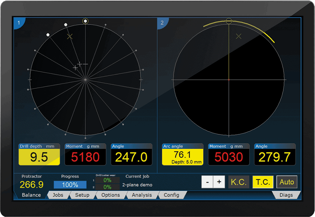Click the plane 1 number badge
The width and height of the screenshot is (315, 217).
coord(18,22)
